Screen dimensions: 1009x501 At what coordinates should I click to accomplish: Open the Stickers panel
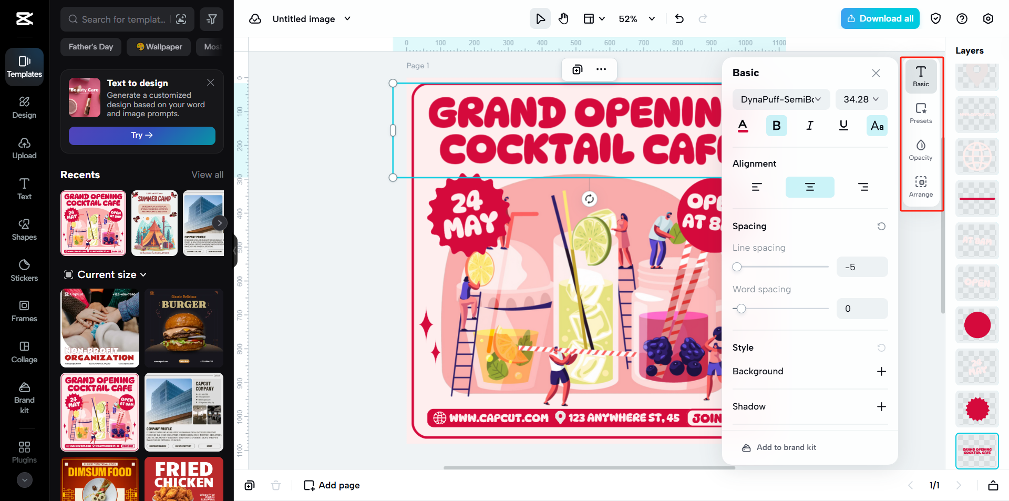pos(24,270)
